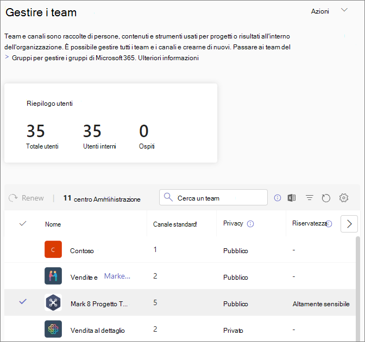Click the Vendita al dettaglio team icon

point(53,329)
